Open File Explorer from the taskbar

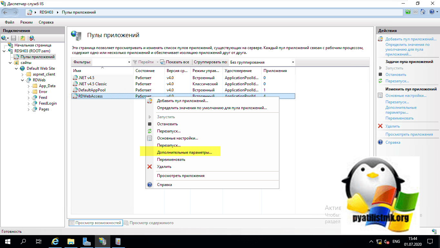pos(71,241)
